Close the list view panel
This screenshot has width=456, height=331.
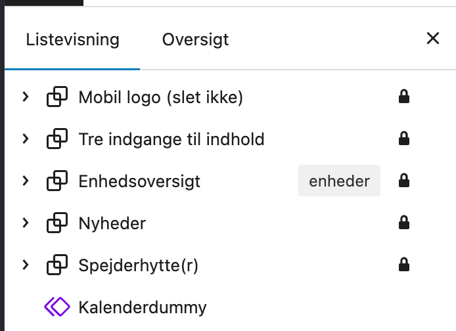pos(432,39)
